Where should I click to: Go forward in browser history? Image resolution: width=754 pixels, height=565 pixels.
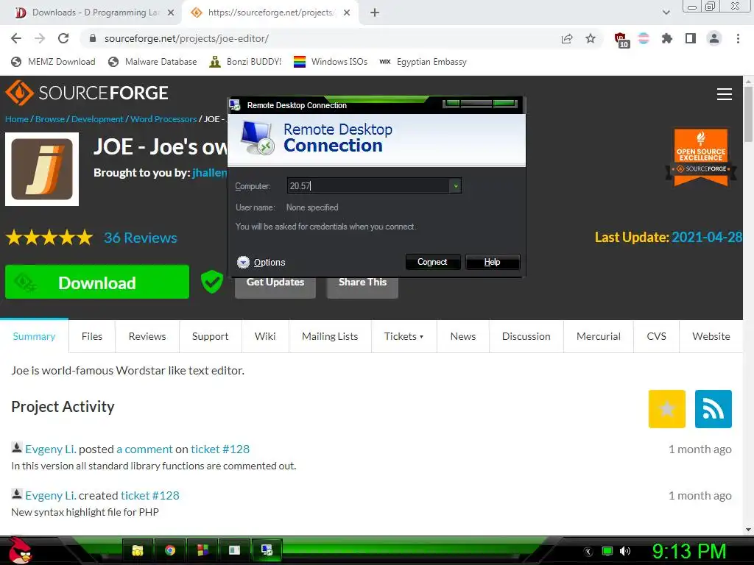tap(40, 38)
